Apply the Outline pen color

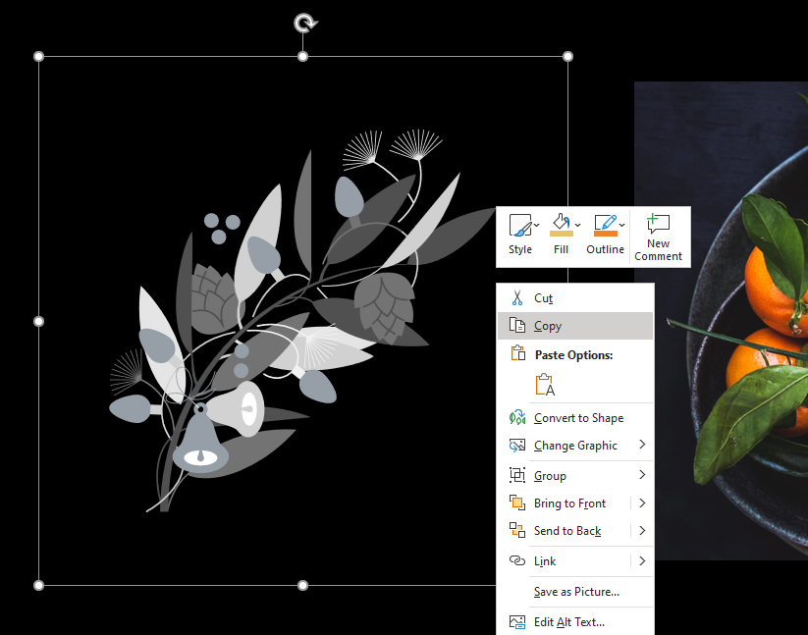[605, 226]
